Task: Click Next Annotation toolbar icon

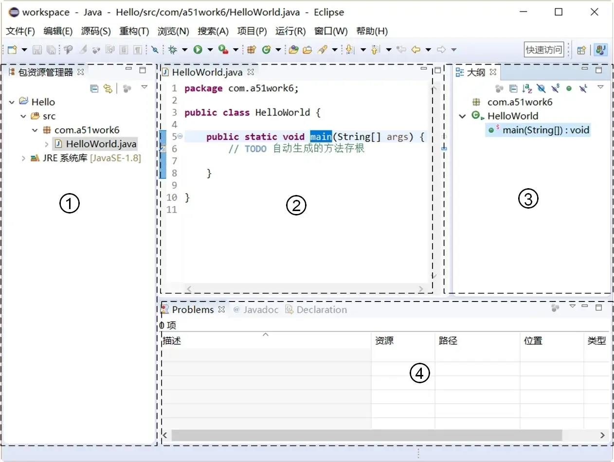Action: (x=349, y=50)
